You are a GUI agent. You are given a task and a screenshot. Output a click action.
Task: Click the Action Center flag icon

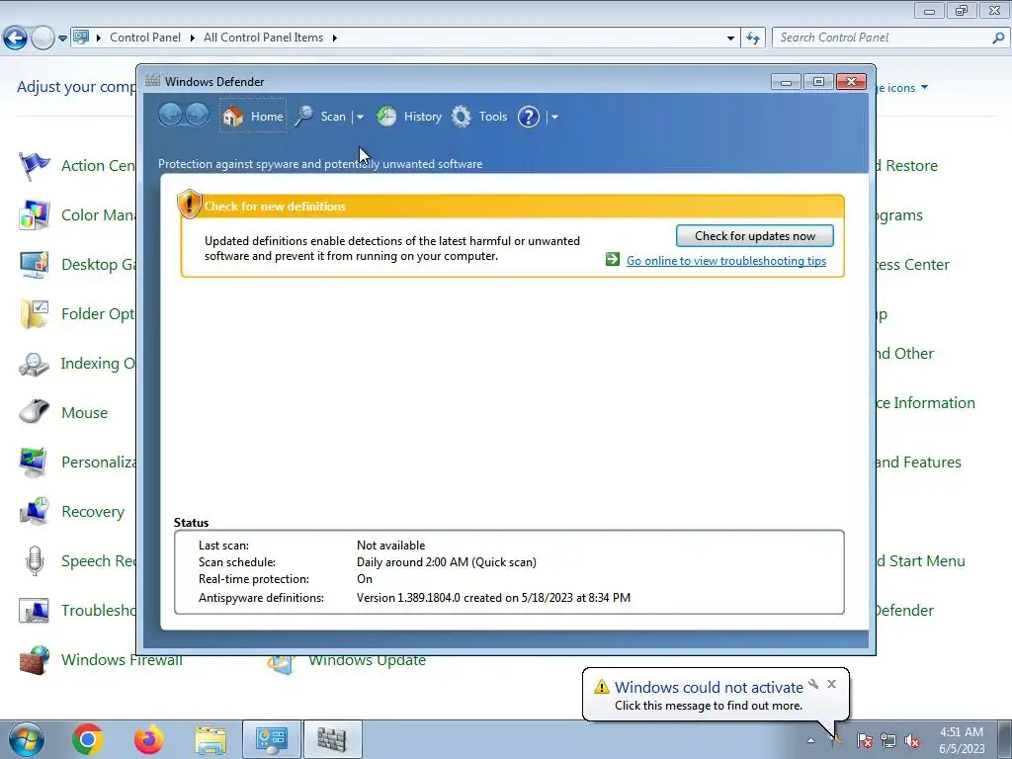(x=34, y=165)
